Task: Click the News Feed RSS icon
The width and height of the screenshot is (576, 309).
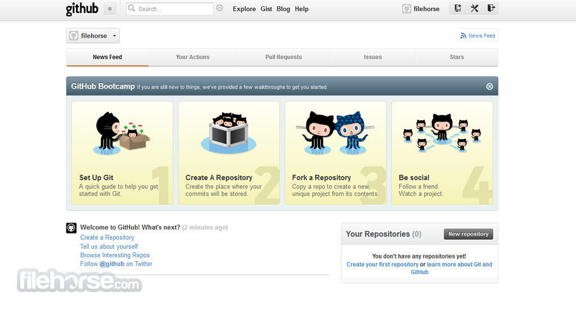Action: (463, 35)
